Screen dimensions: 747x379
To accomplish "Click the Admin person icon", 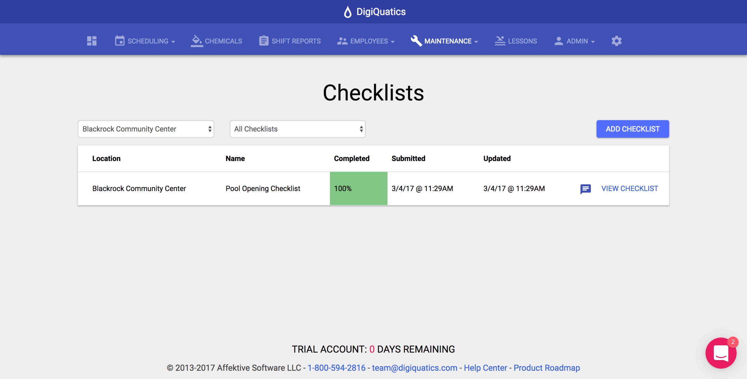I will [x=558, y=41].
